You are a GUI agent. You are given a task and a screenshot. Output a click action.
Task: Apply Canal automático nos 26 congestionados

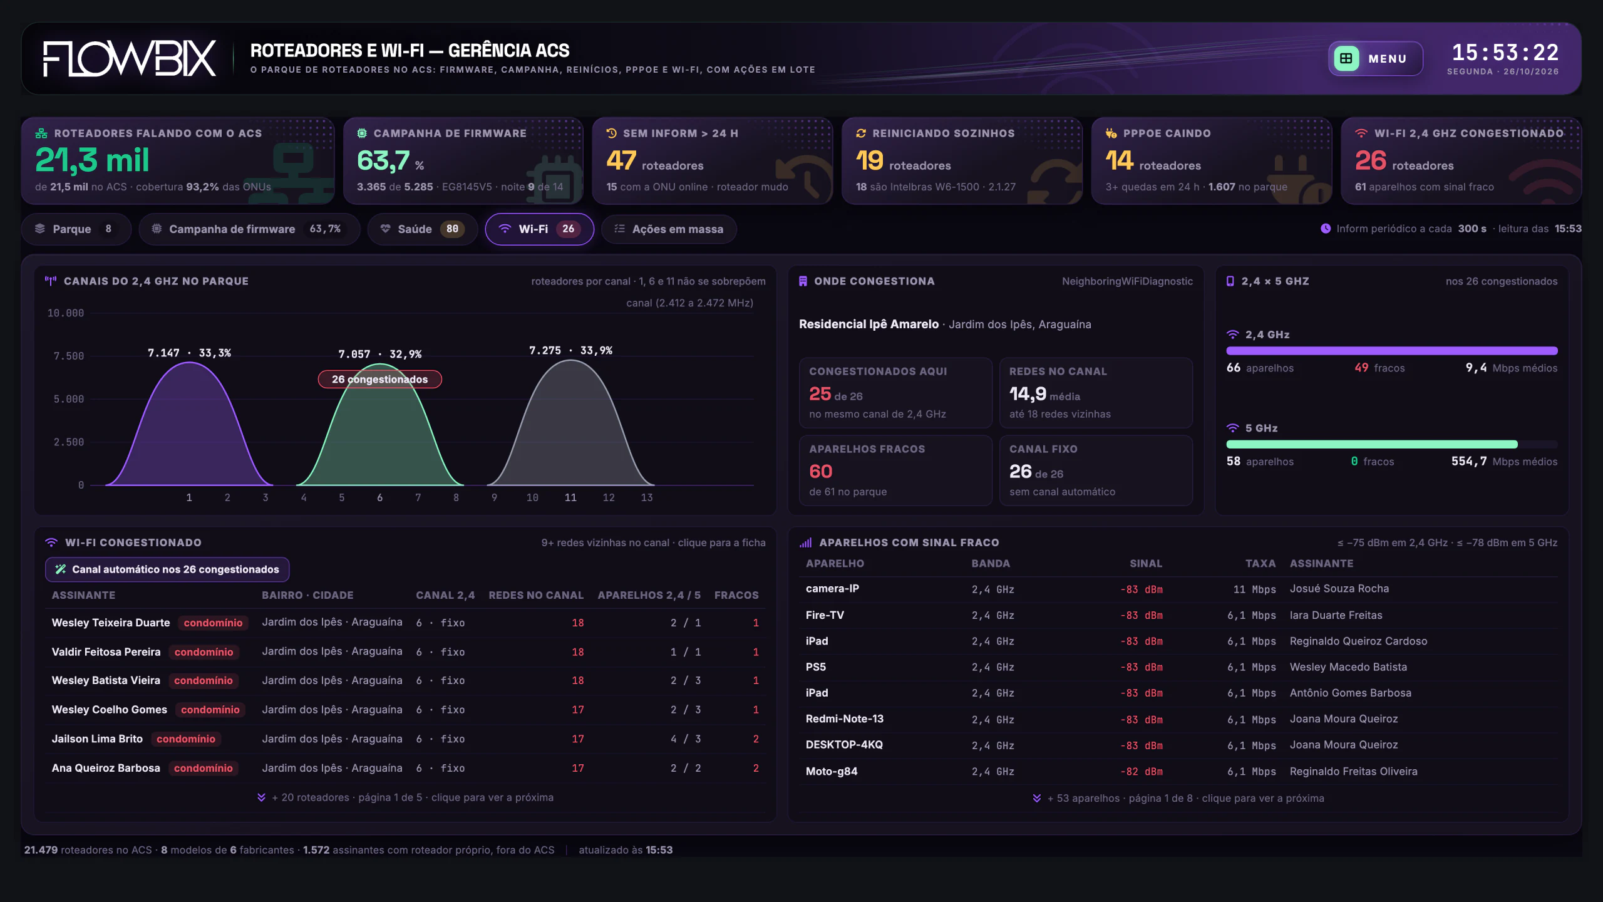(x=167, y=569)
